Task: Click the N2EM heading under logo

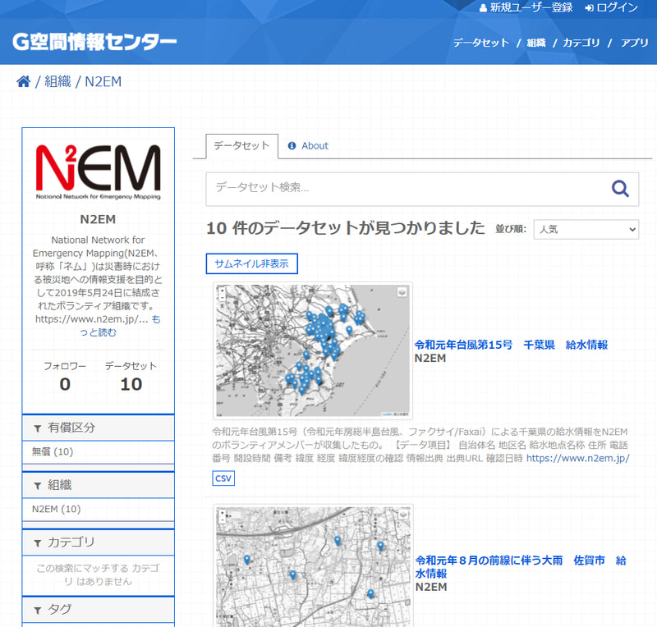Action: [x=98, y=219]
